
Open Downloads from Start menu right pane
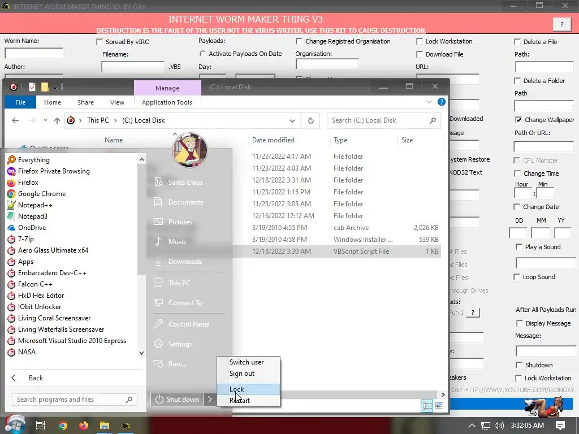(178, 262)
